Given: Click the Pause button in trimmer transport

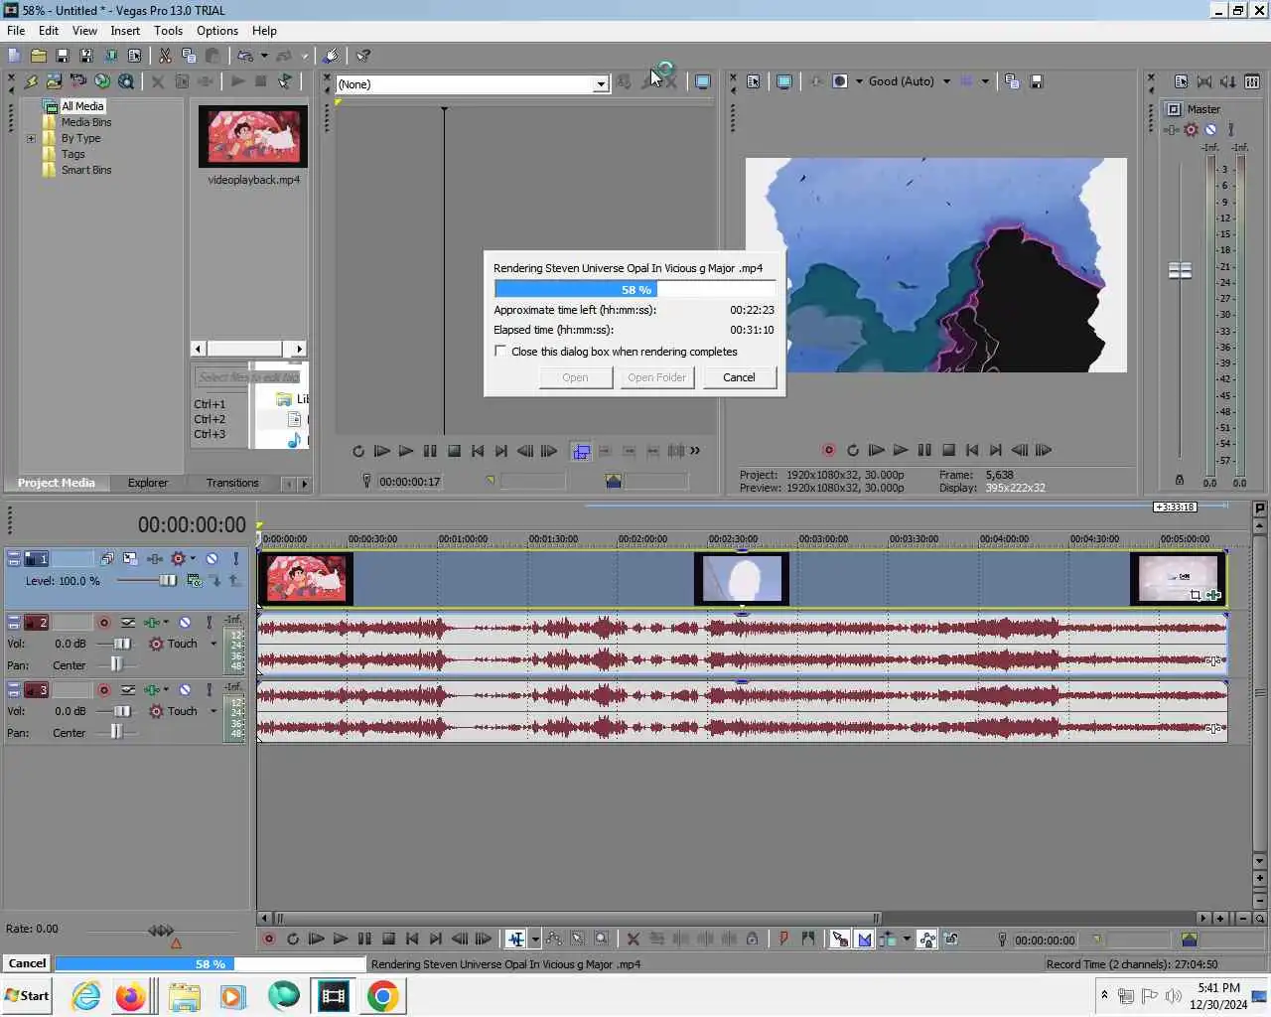Looking at the screenshot, I should 430,451.
